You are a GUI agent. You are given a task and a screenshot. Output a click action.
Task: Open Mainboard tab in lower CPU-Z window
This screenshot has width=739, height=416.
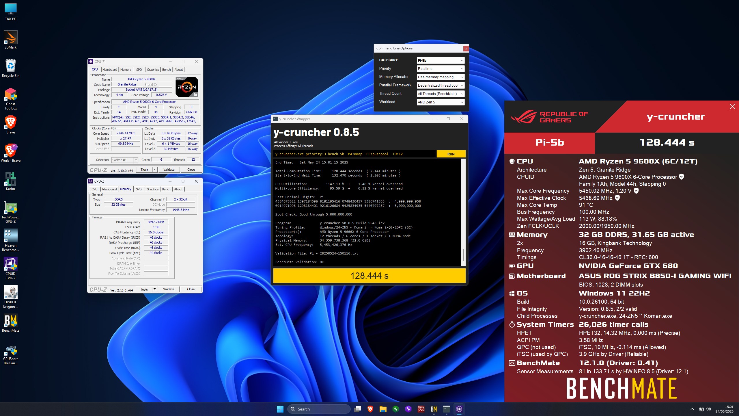109,189
